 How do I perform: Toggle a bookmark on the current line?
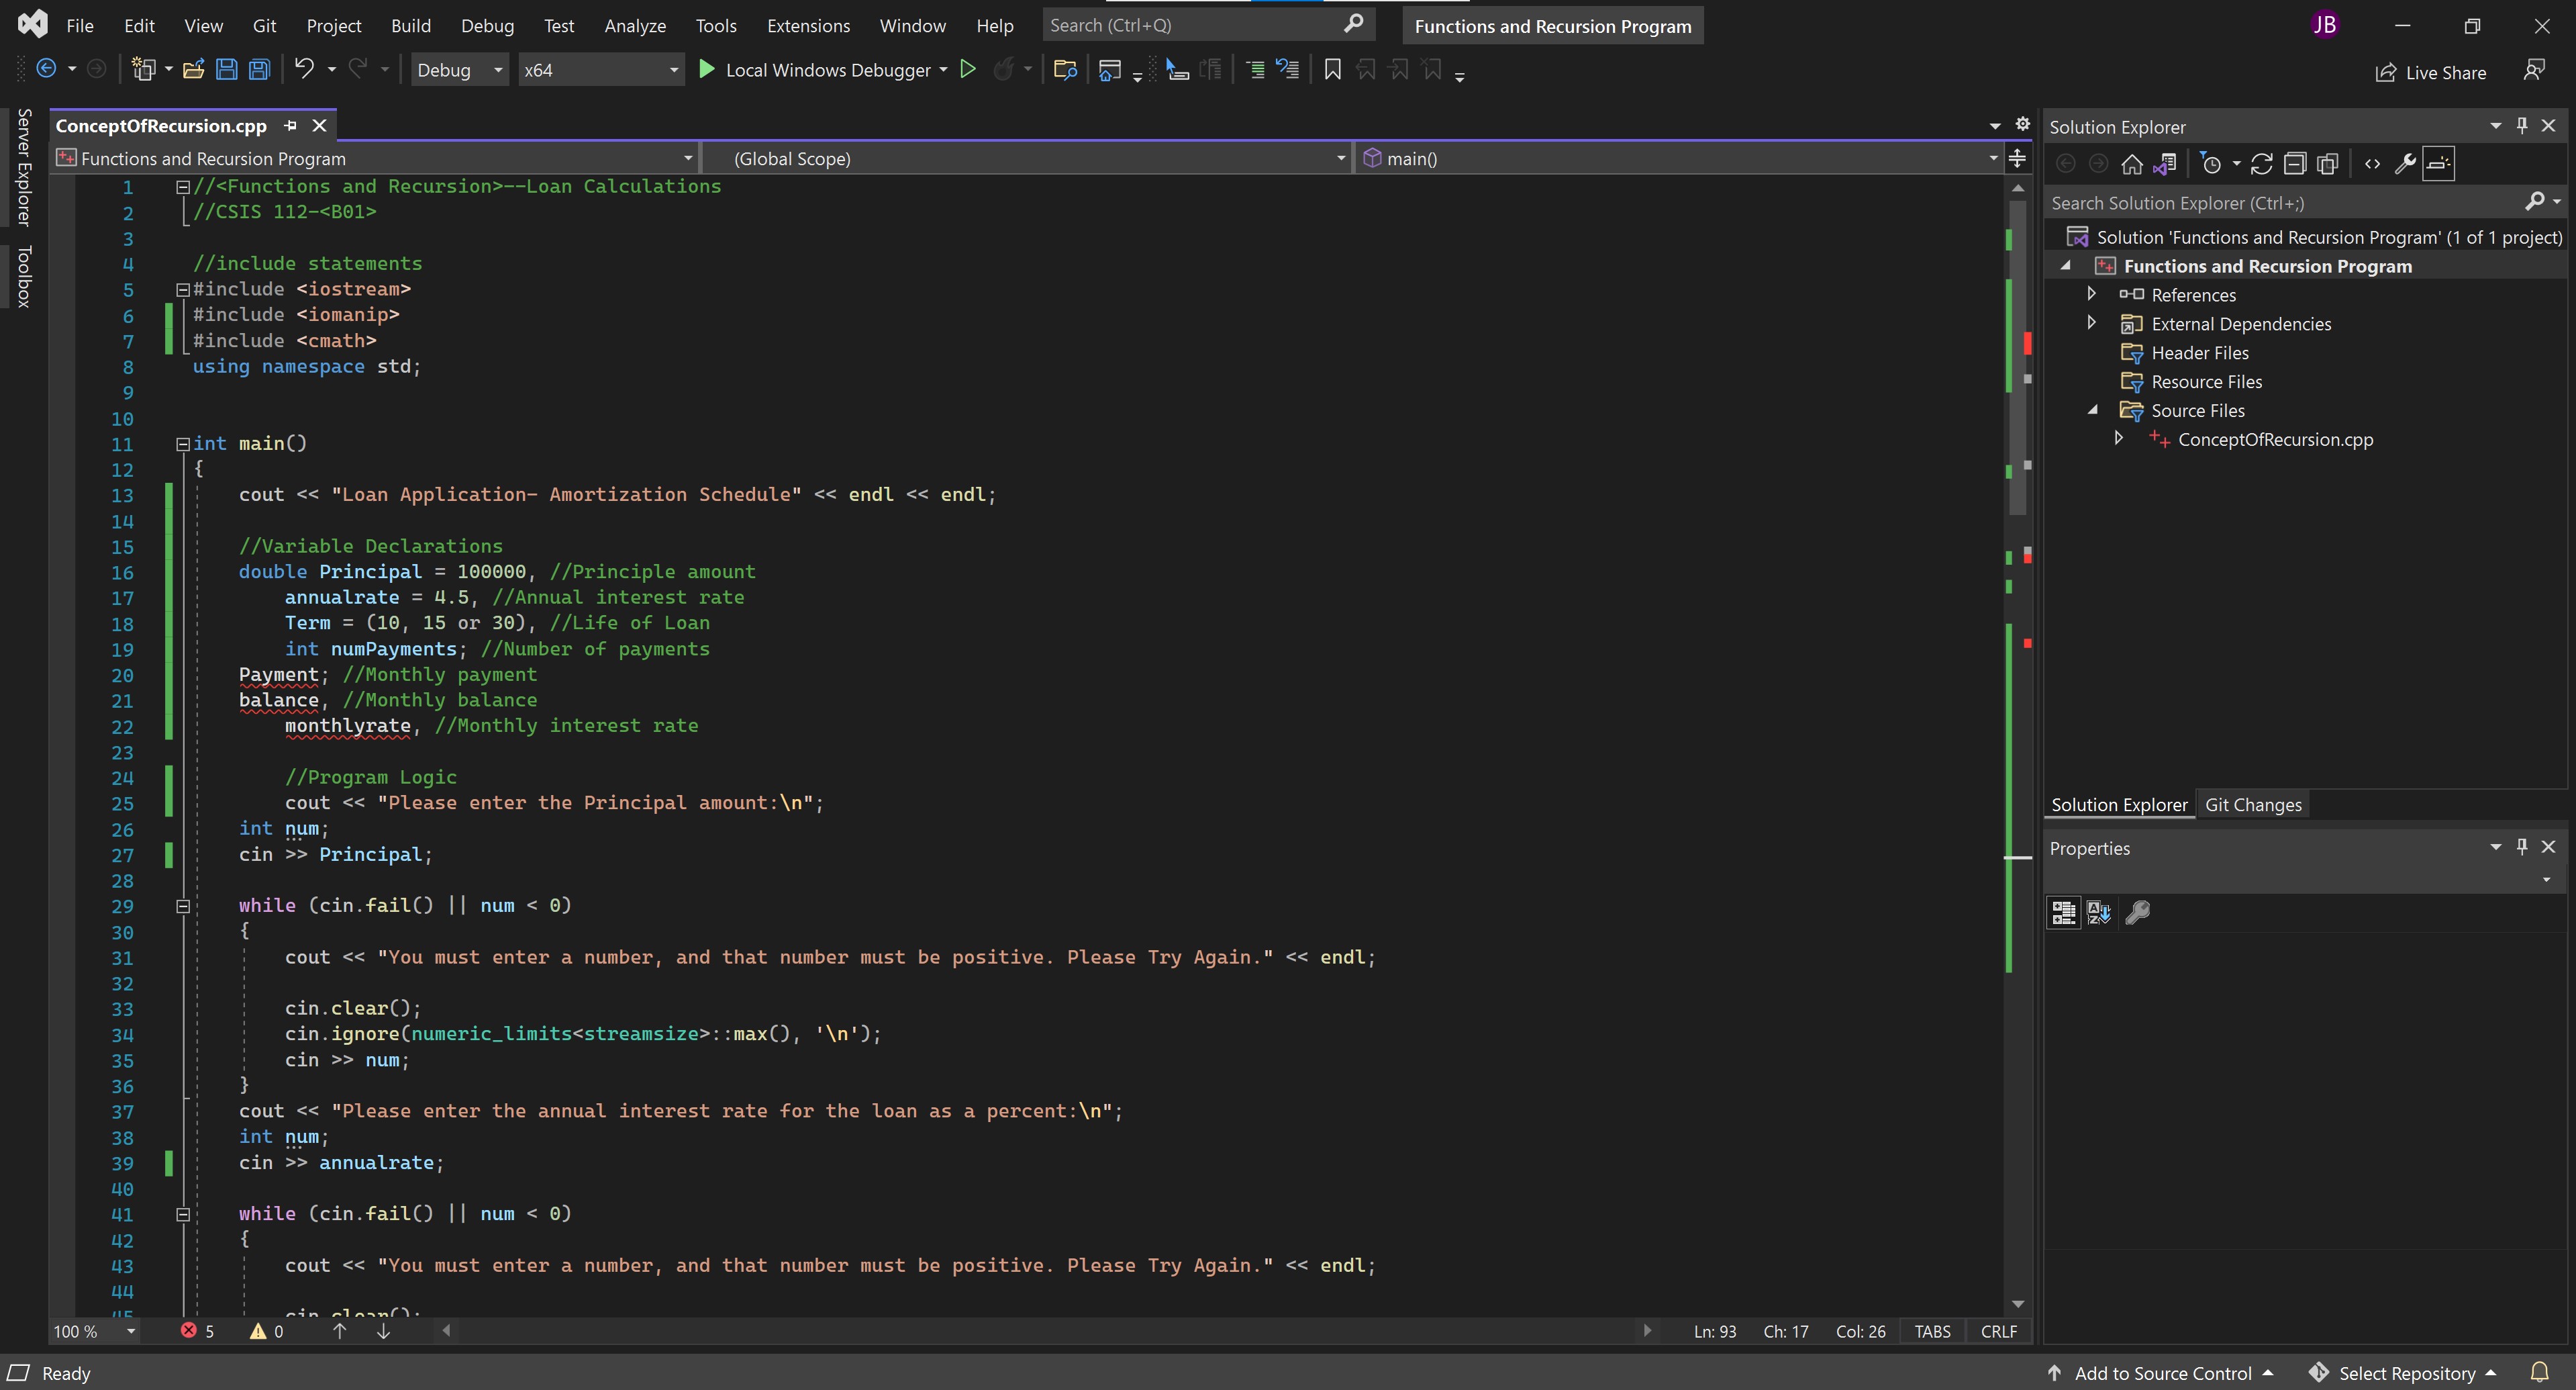[1332, 70]
